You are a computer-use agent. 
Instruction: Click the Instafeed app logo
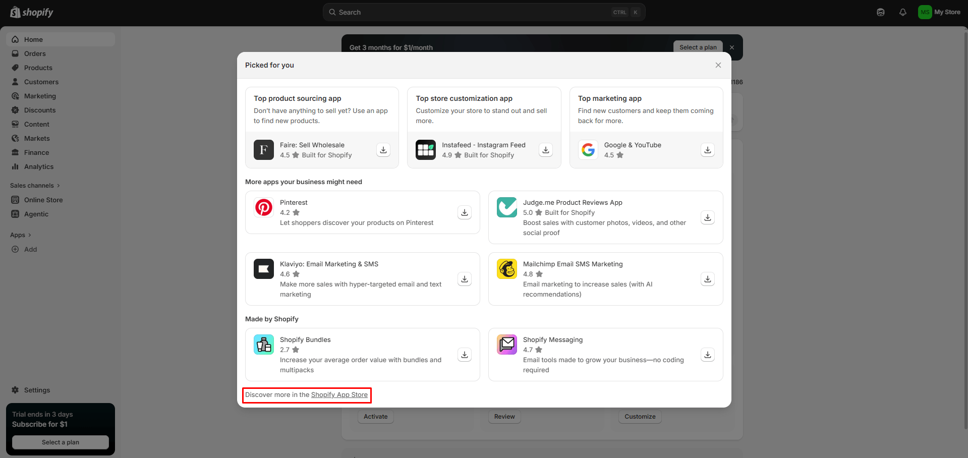click(426, 150)
